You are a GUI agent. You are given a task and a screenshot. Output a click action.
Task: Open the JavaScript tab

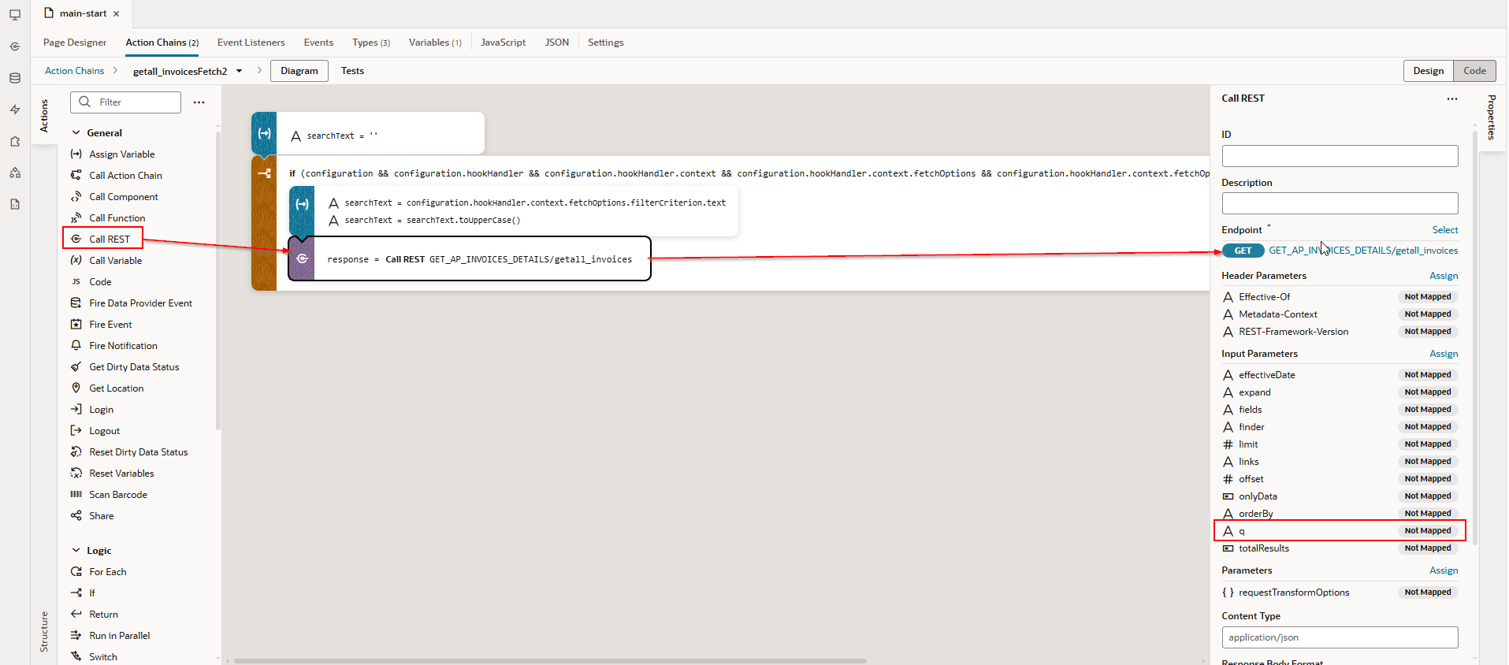point(503,43)
